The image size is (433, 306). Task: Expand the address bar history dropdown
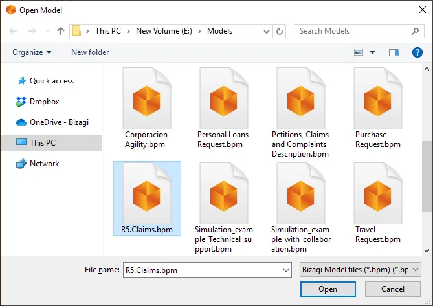point(267,31)
